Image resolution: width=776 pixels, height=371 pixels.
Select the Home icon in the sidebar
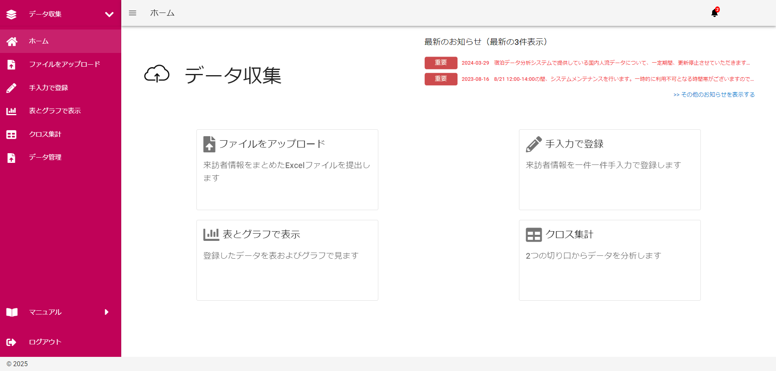coord(12,41)
